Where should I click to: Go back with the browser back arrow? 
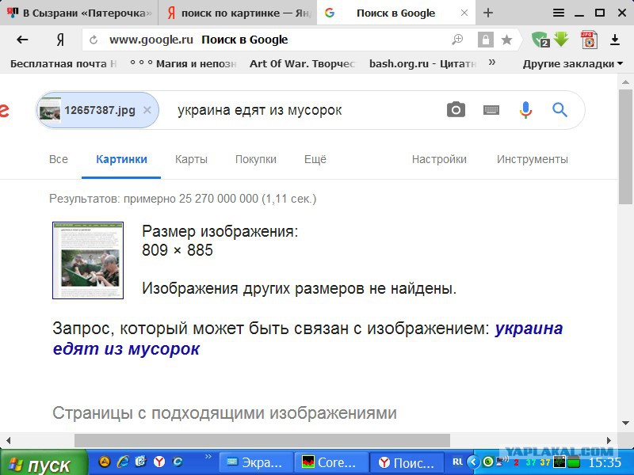coord(22,40)
